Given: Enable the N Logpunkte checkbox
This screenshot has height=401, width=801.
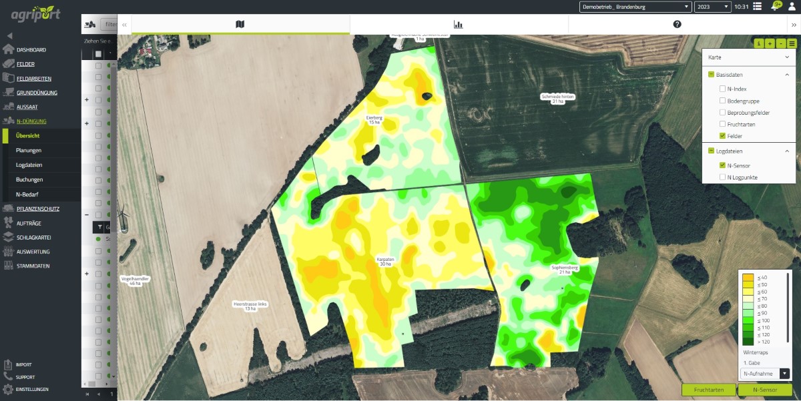Looking at the screenshot, I should (722, 177).
